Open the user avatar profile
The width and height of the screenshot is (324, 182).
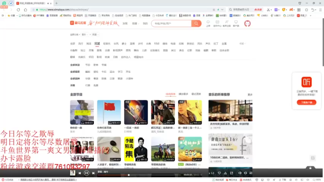tap(247, 23)
